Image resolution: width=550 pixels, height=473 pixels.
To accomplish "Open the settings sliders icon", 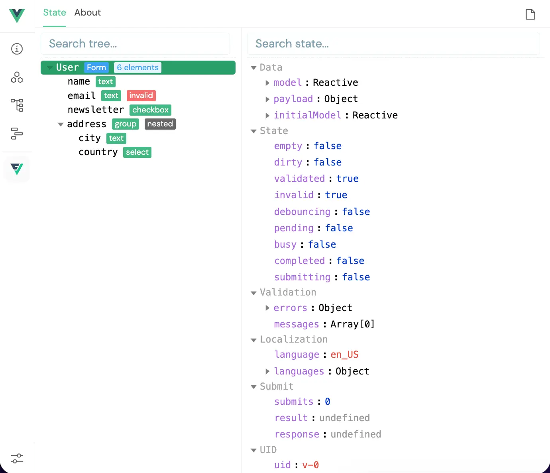I will (x=17, y=458).
